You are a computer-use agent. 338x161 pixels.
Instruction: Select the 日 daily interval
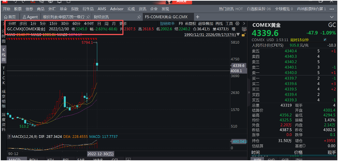point(99,24)
